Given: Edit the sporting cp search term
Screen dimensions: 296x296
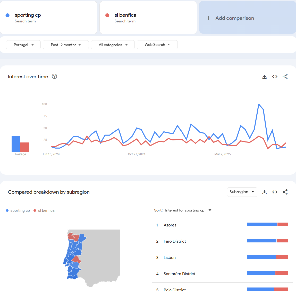Looking at the screenshot, I should 28,15.
